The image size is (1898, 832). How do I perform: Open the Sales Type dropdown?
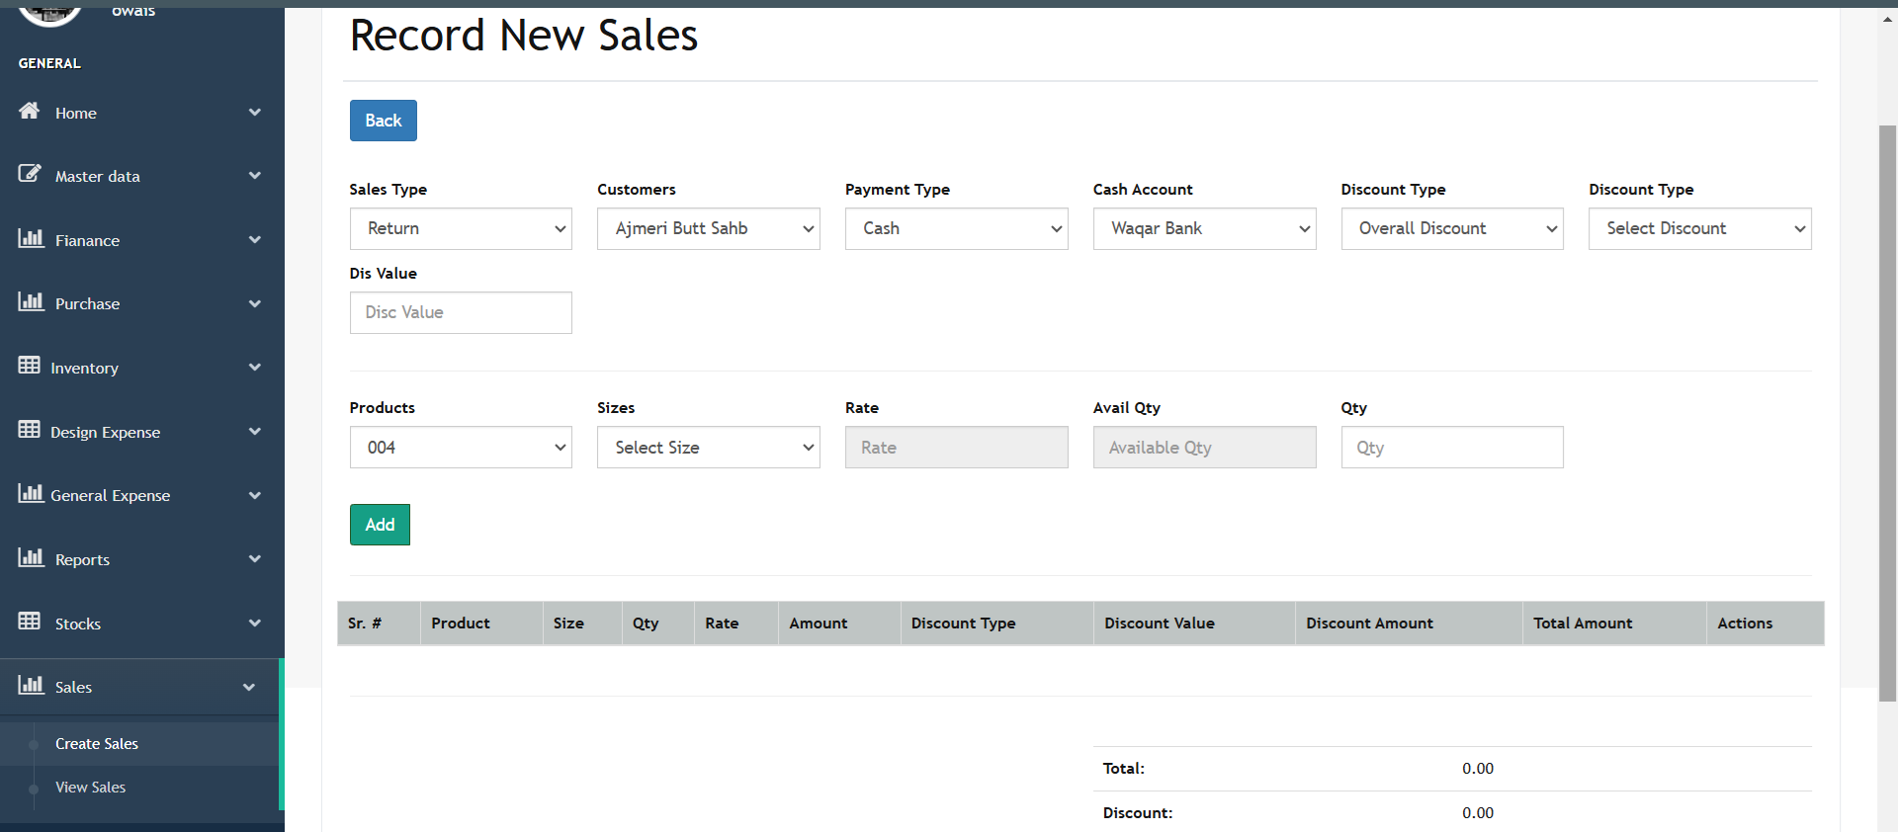[x=461, y=228]
